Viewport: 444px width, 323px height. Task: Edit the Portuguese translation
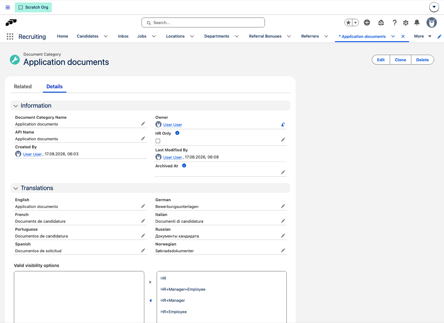tap(143, 236)
